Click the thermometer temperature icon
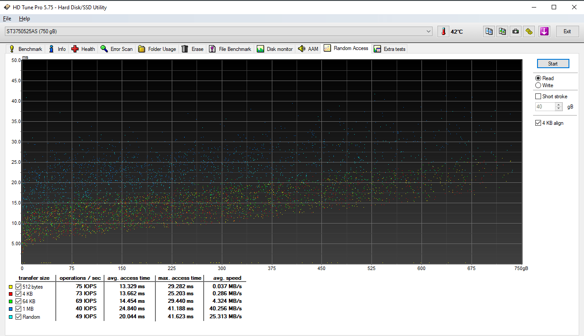 pos(443,31)
